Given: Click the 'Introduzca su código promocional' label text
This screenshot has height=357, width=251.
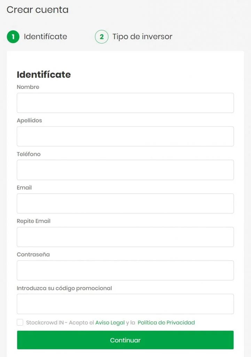Looking at the screenshot, I should (64, 288).
